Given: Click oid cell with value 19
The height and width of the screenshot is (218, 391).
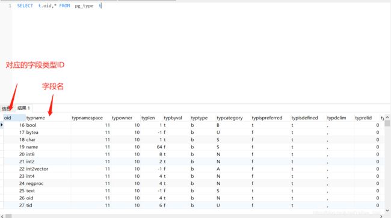Looking at the screenshot, I should [14, 147].
